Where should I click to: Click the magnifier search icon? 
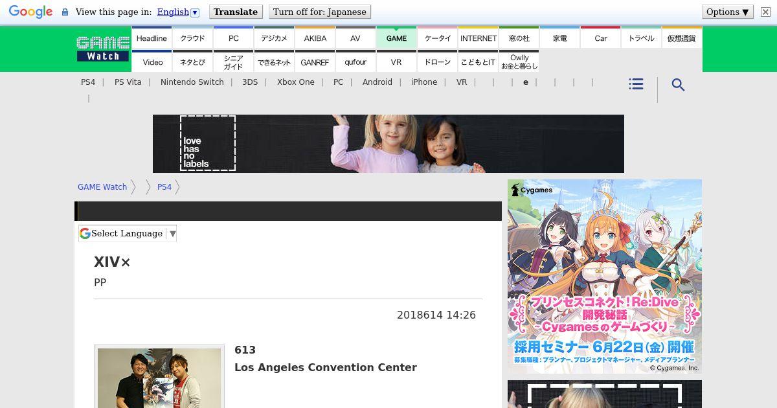[678, 85]
